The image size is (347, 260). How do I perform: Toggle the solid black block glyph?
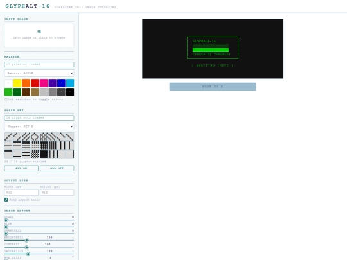tap(44, 154)
